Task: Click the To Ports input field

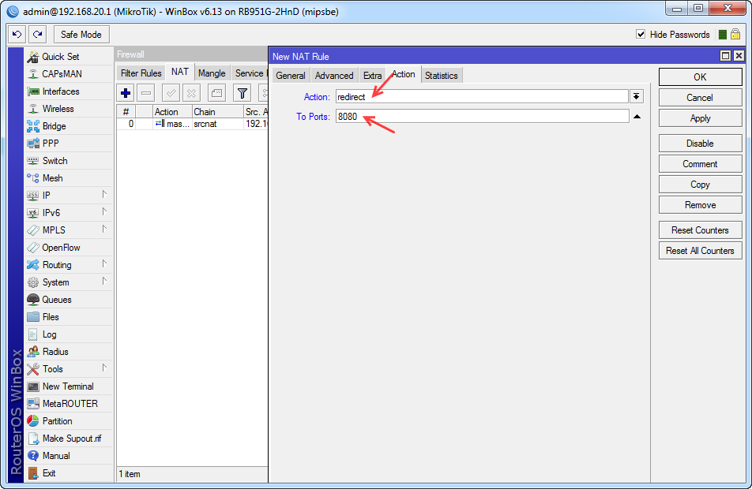Action: click(483, 117)
